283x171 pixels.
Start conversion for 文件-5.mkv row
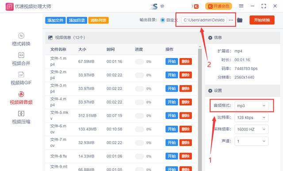pos(172,115)
